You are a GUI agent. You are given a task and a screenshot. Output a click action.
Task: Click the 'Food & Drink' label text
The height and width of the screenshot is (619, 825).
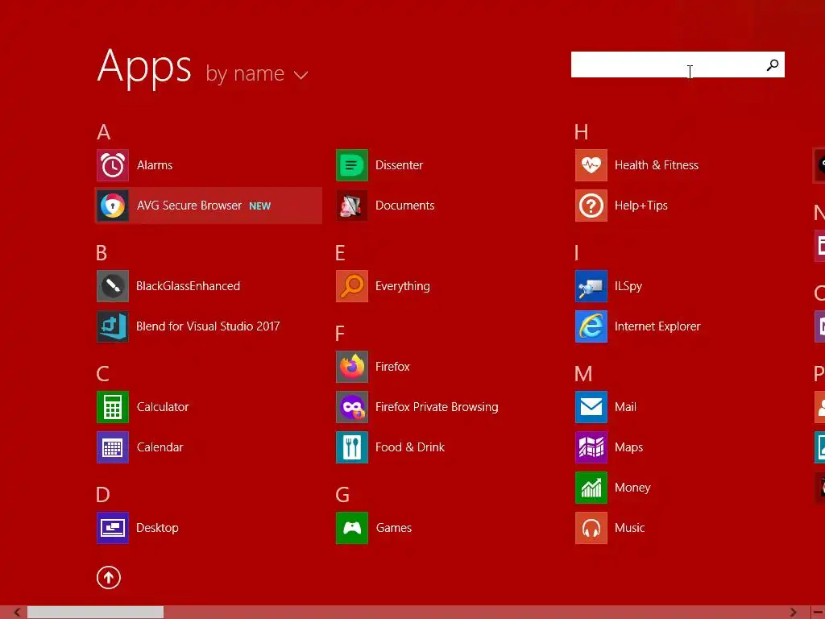pos(410,447)
